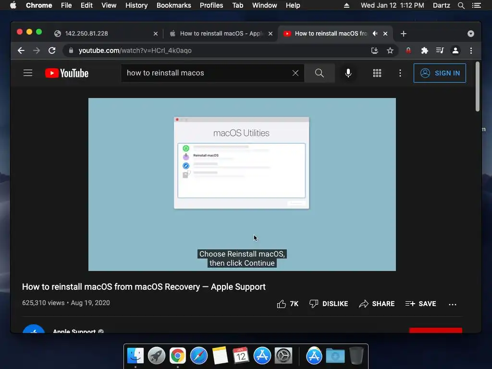Click the Dartz user name in the menu bar
Image resolution: width=492 pixels, height=369 pixels.
click(x=442, y=5)
